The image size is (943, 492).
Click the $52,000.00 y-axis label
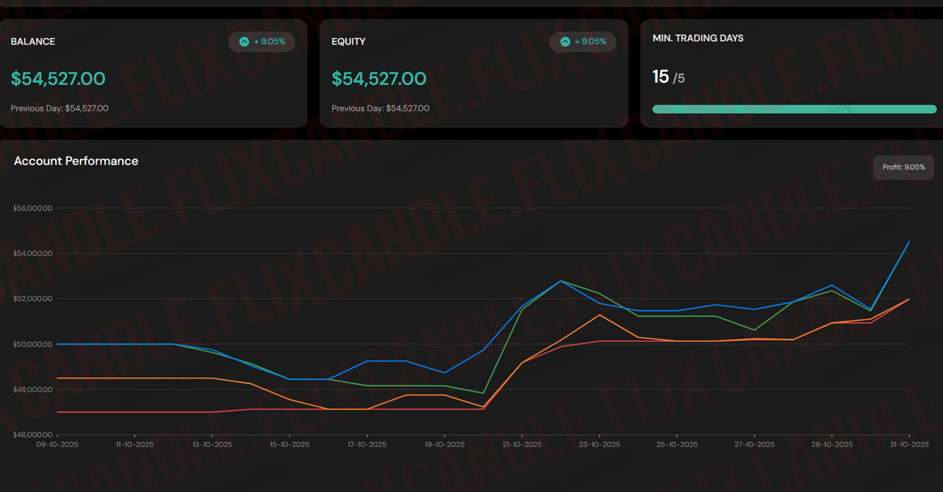pyautogui.click(x=33, y=299)
